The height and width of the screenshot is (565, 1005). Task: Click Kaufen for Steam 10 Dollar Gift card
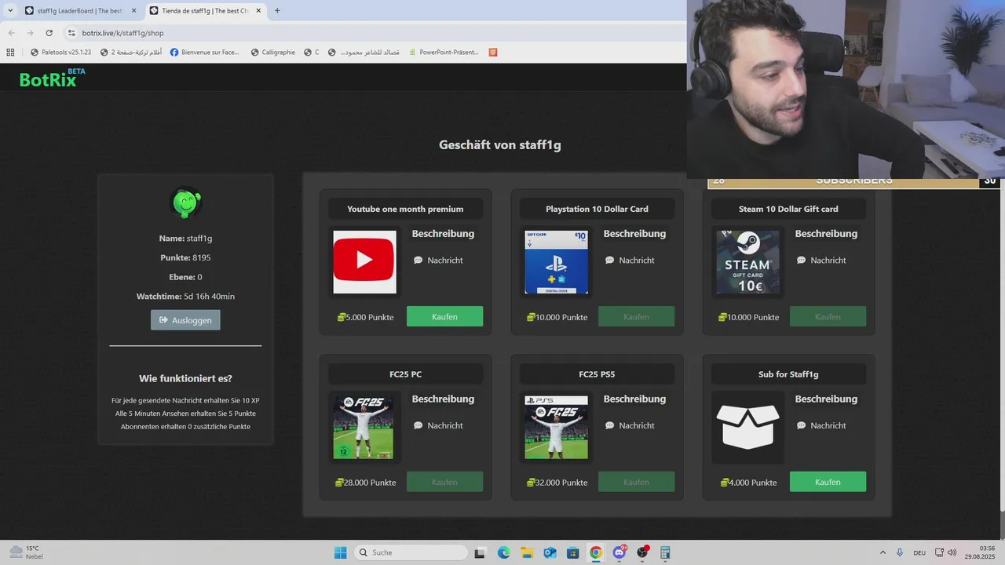(x=828, y=316)
